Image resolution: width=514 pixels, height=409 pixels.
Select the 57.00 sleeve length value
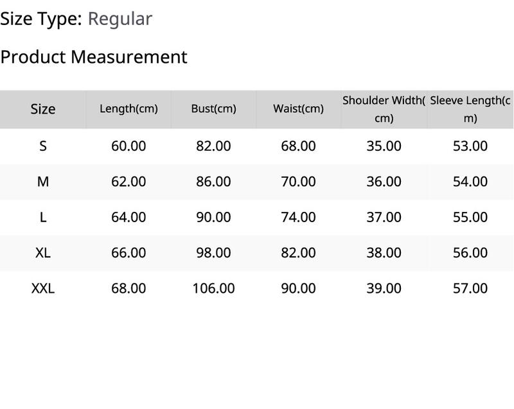tap(470, 288)
